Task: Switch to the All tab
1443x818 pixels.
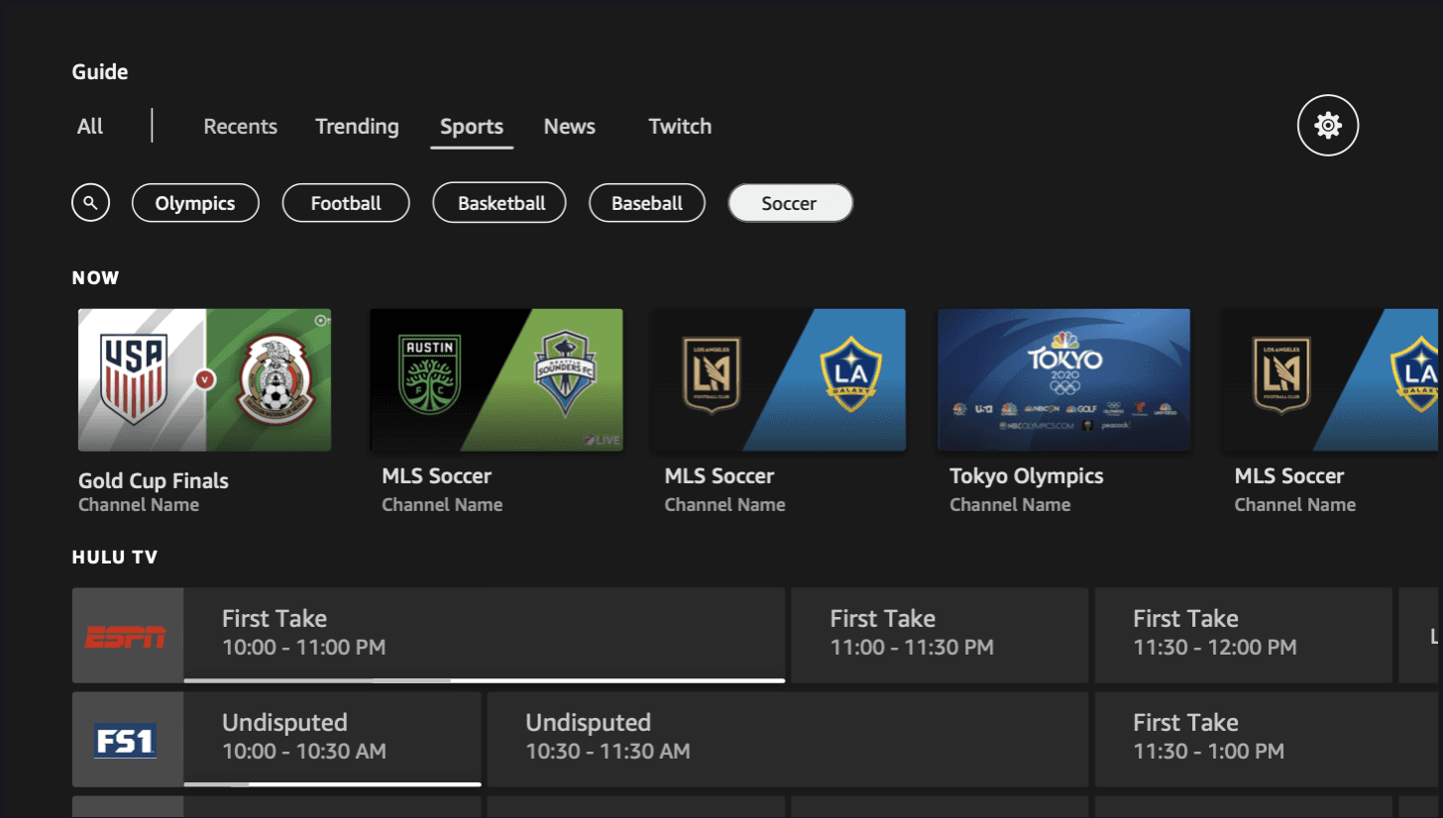Action: [90, 127]
